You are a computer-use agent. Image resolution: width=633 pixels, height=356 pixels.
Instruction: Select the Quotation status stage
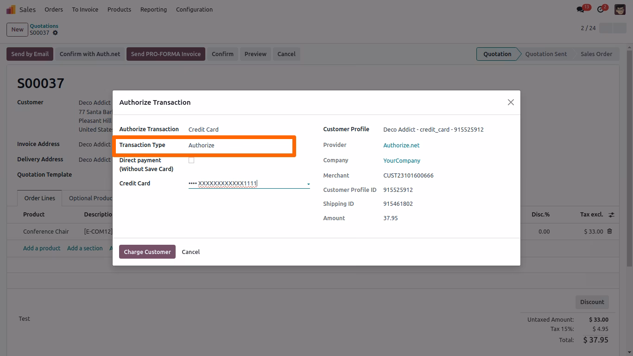click(x=497, y=54)
